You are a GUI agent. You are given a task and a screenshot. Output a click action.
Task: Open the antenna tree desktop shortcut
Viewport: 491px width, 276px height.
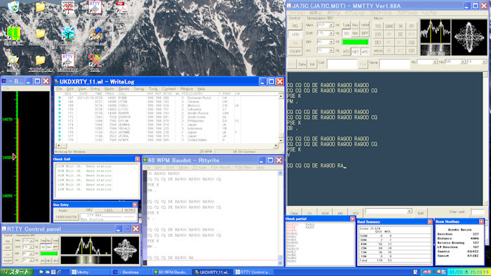tap(68, 34)
